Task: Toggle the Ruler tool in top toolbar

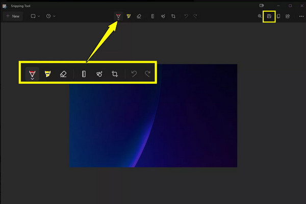Action: (x=152, y=16)
